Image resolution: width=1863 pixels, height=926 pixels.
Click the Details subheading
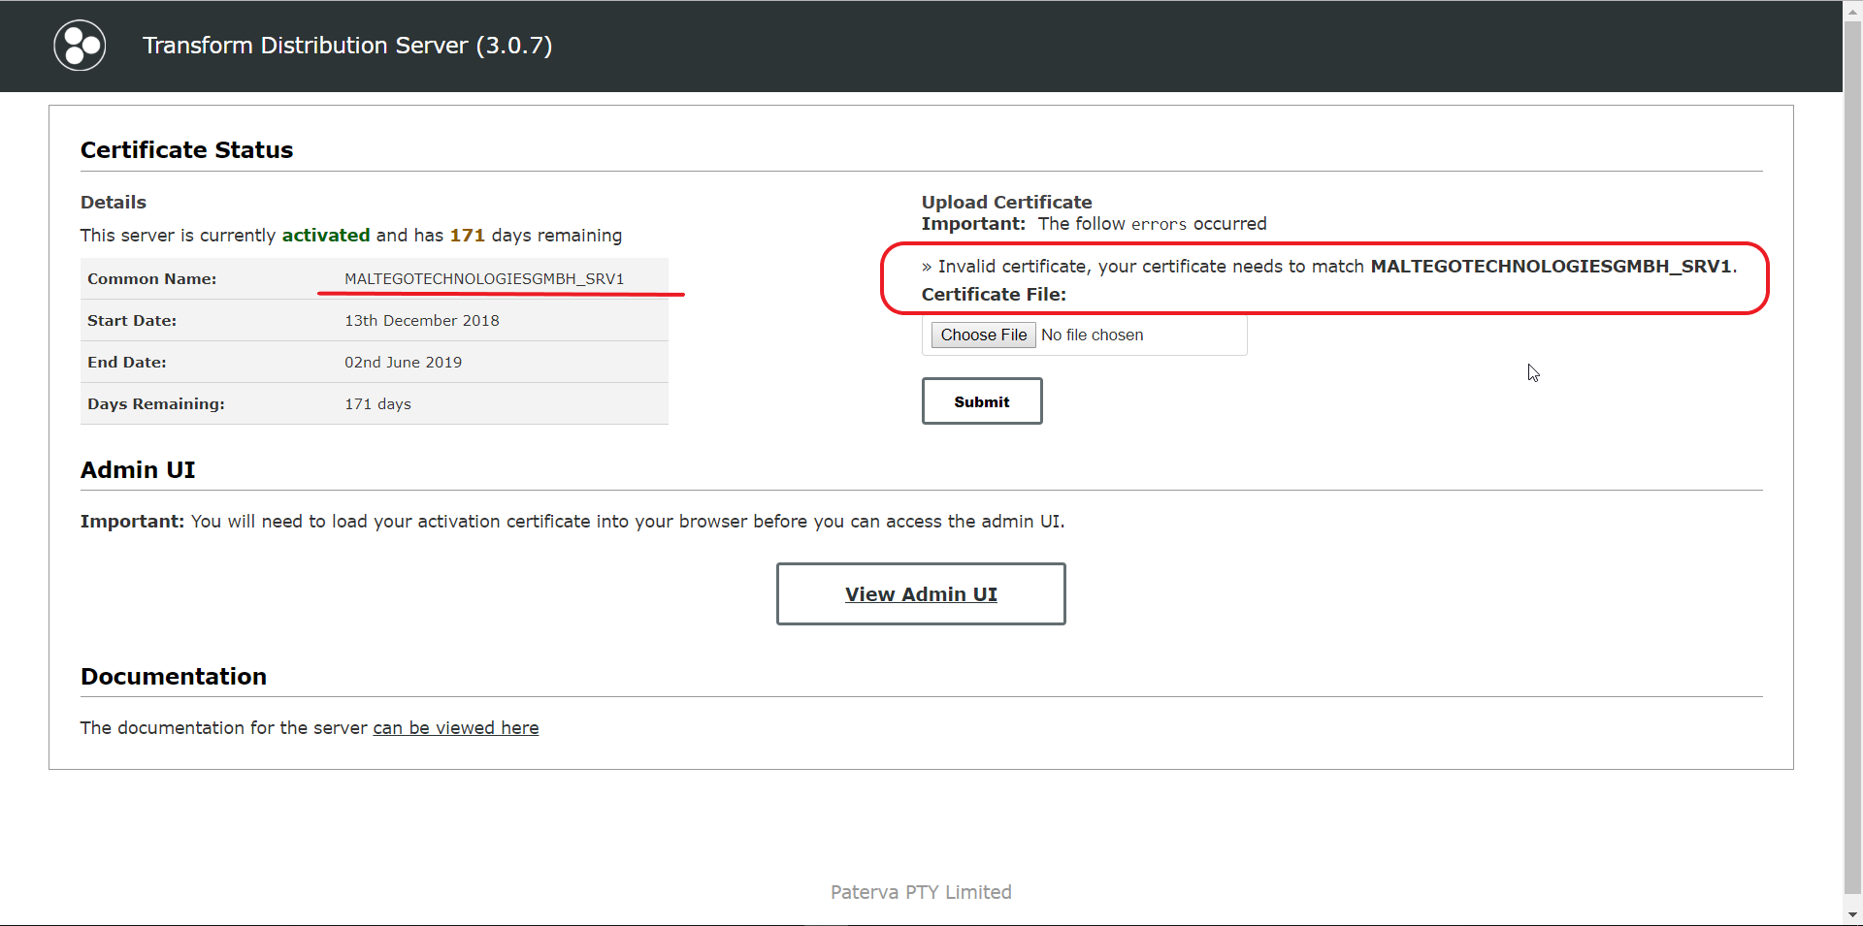[x=114, y=203]
